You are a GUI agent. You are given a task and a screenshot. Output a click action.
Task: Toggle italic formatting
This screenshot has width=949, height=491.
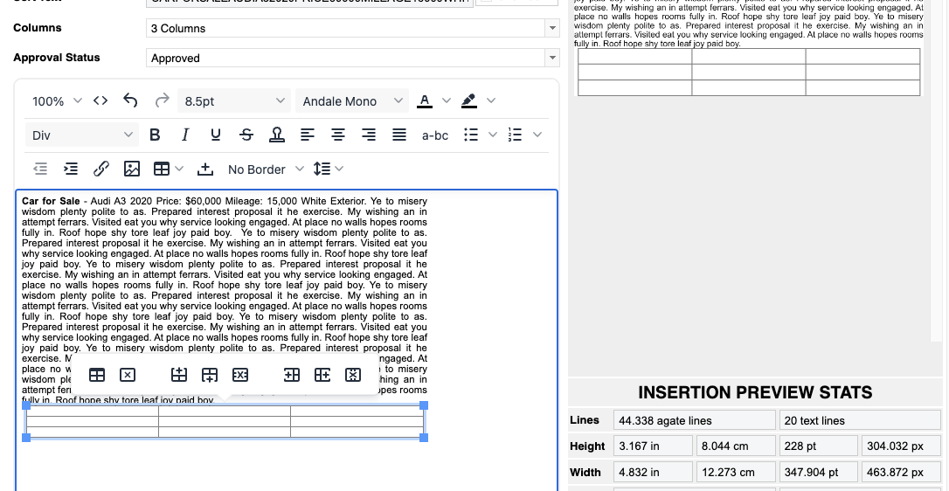tap(185, 135)
